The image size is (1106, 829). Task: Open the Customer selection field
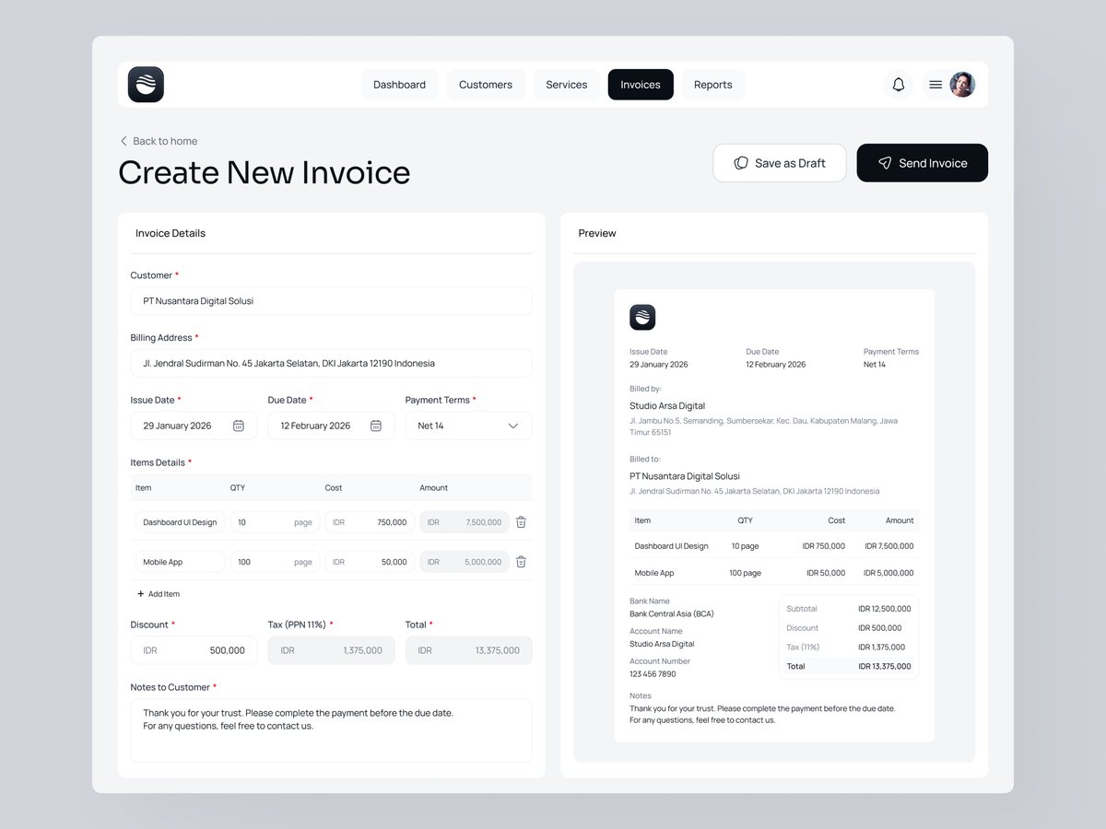(x=332, y=301)
